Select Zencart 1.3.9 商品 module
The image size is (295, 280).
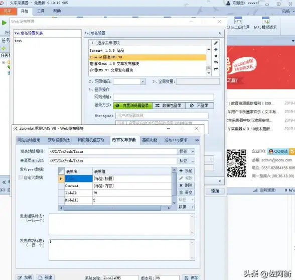(x=147, y=50)
